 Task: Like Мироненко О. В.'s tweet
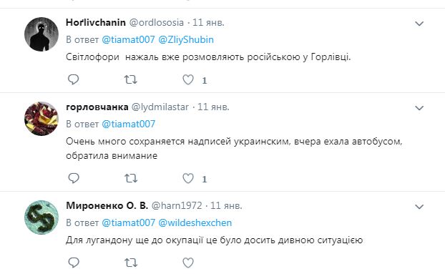point(188,263)
